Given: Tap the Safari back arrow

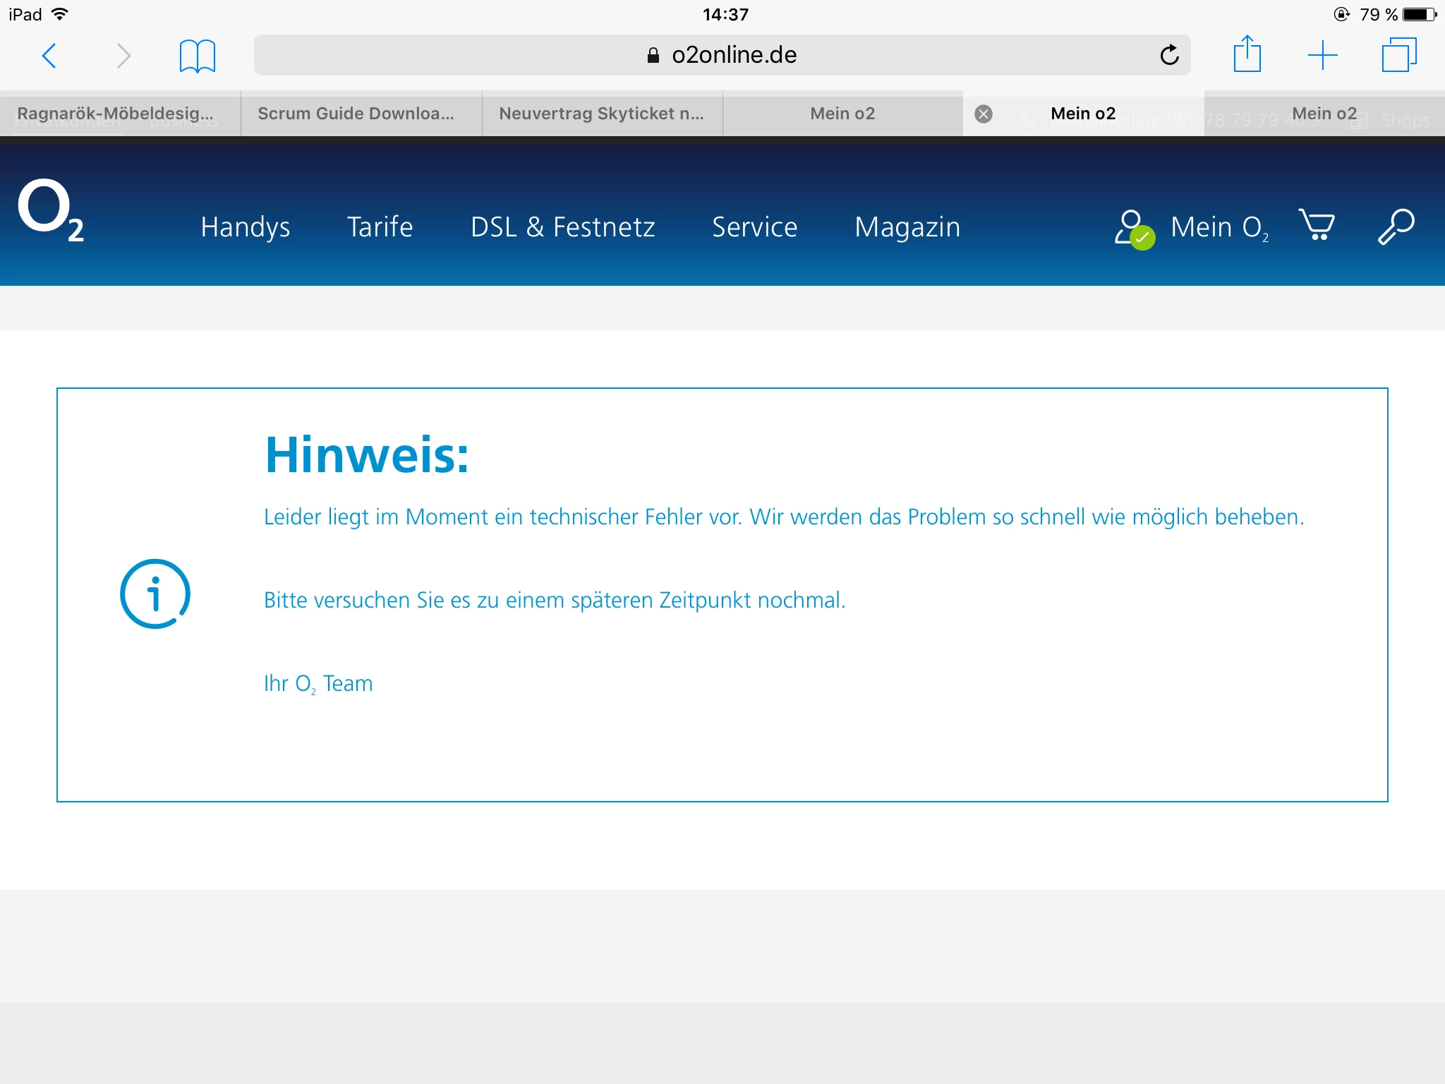Looking at the screenshot, I should (49, 56).
